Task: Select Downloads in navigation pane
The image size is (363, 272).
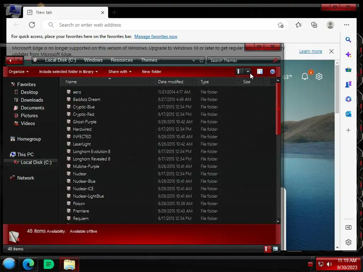Action: pos(32,100)
